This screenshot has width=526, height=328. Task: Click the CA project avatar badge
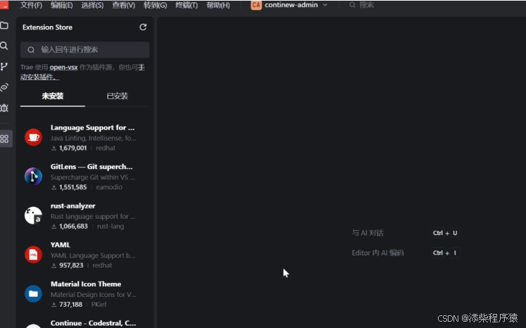pos(256,5)
